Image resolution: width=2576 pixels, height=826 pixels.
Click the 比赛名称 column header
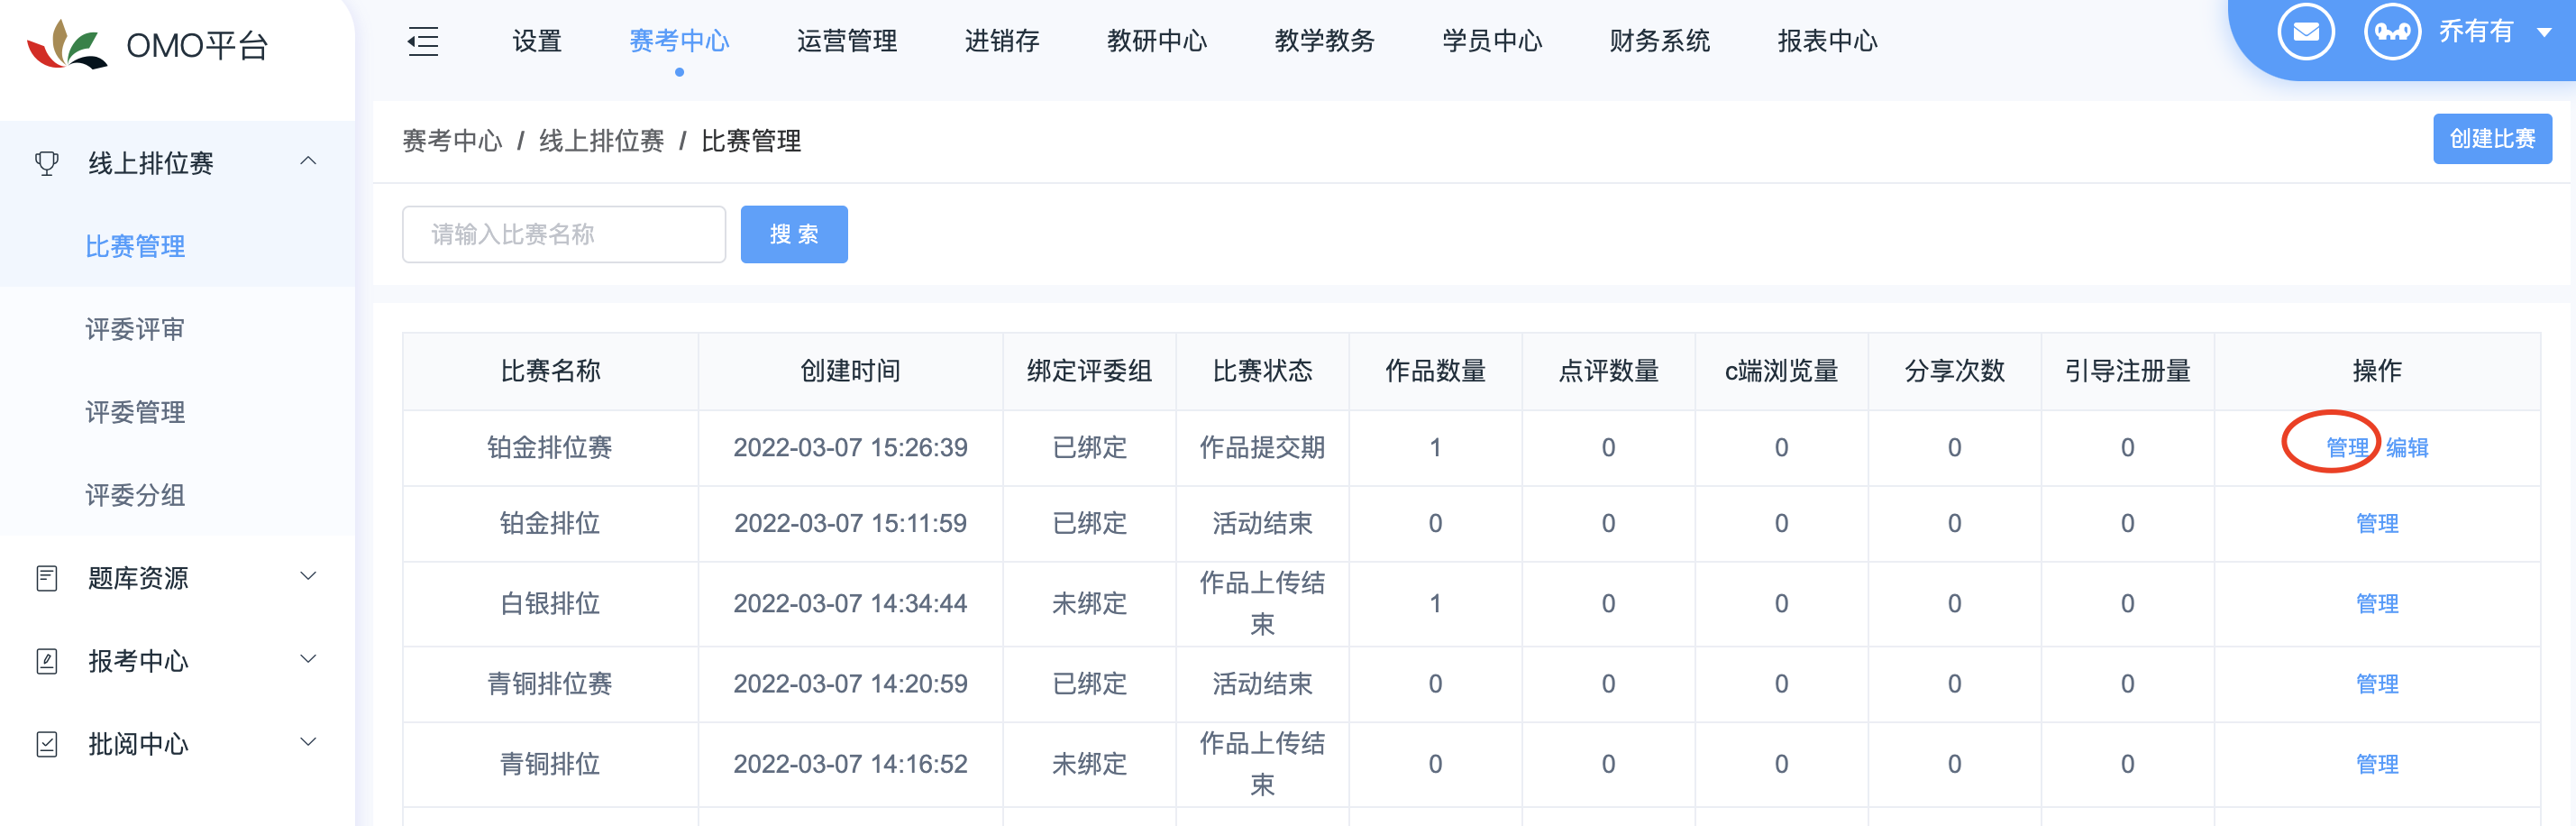click(x=550, y=371)
